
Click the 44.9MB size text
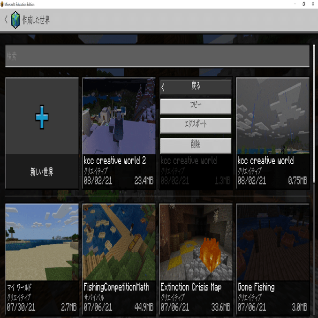144,307
